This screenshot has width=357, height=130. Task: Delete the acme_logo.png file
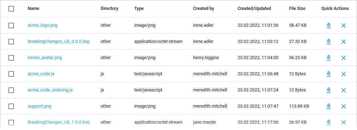[x=344, y=26]
